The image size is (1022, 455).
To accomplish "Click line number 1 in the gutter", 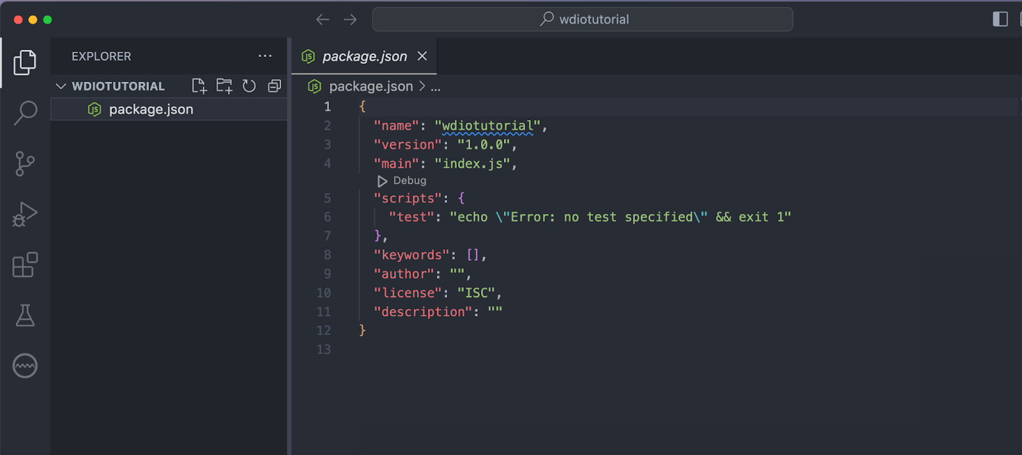I will [x=328, y=107].
